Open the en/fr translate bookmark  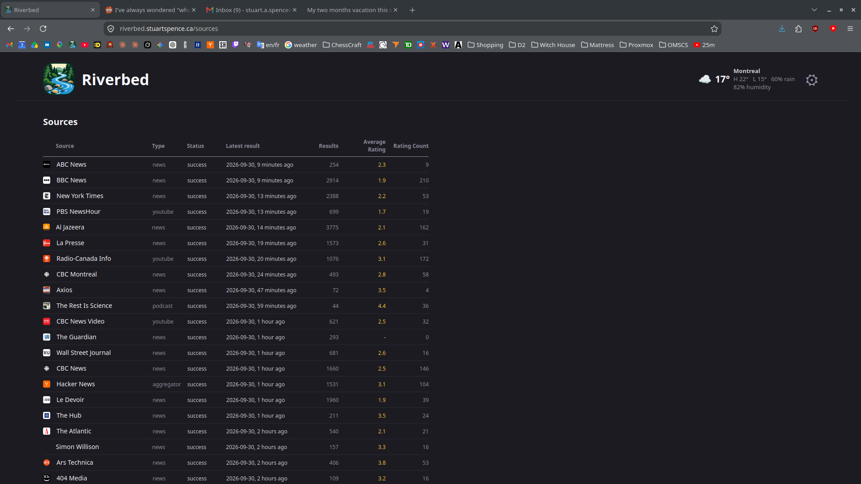[268, 45]
